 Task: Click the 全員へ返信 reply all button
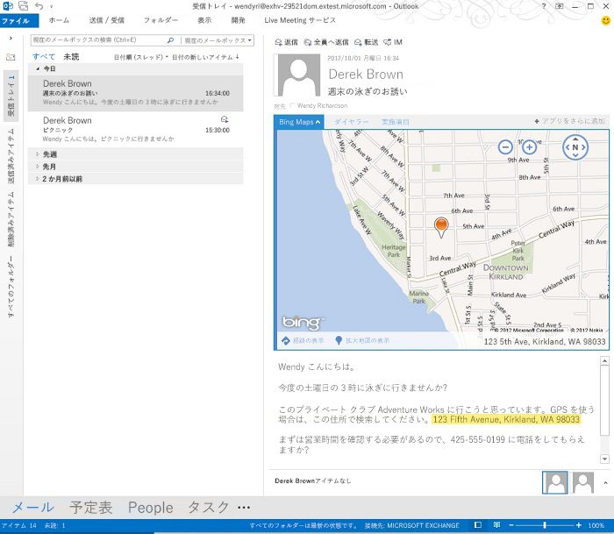326,42
